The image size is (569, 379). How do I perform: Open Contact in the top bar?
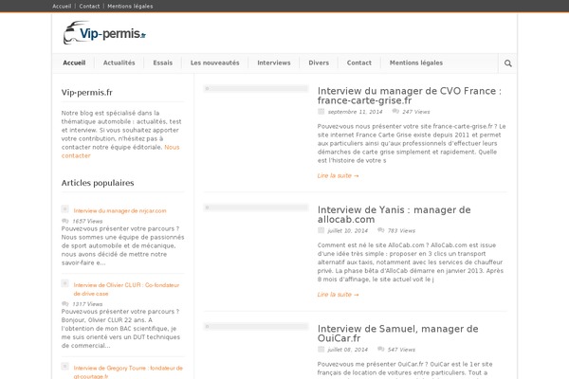click(x=89, y=7)
